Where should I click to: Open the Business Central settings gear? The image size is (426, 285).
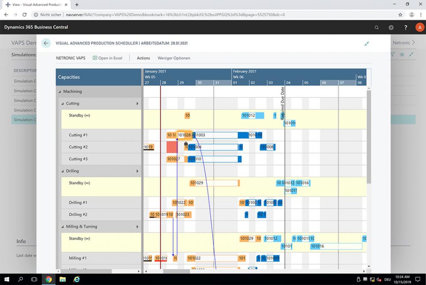point(391,27)
